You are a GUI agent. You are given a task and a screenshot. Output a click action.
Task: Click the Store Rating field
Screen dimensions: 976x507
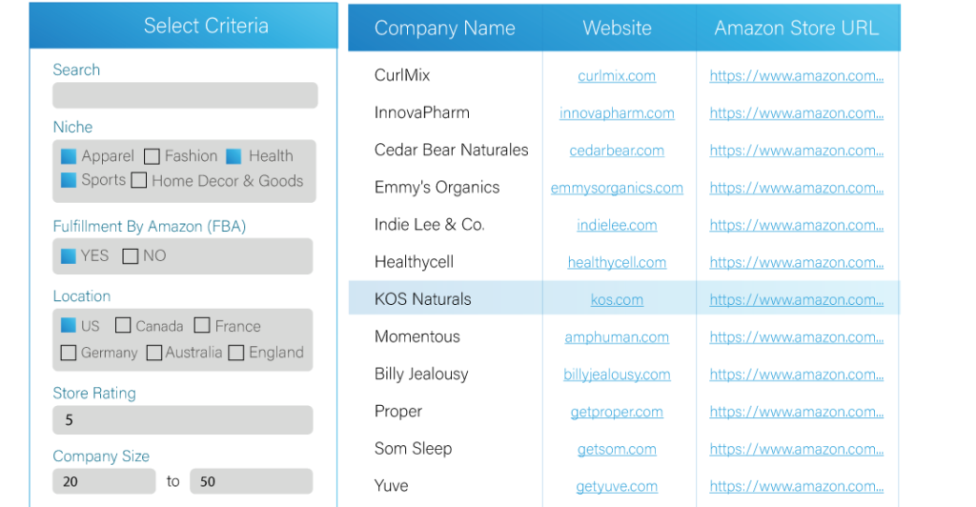[182, 419]
